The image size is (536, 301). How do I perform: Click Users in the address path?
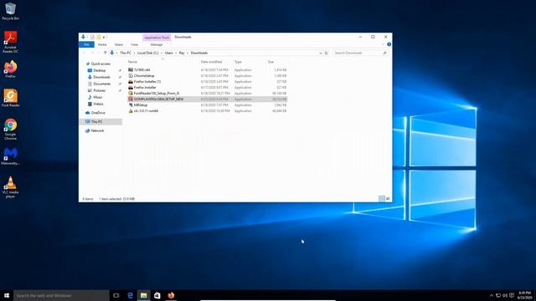(x=169, y=53)
